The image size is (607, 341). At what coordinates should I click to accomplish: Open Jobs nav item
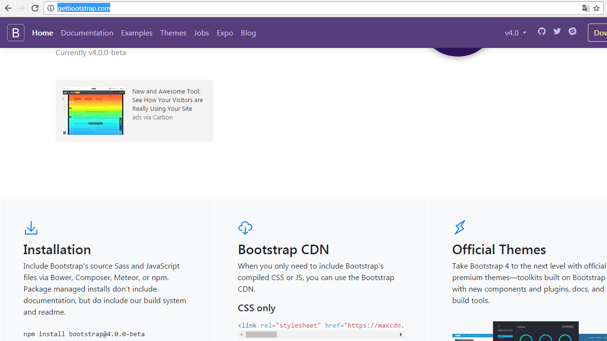coord(201,33)
